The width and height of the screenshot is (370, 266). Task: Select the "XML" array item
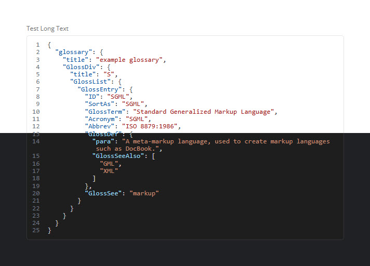click(109, 171)
